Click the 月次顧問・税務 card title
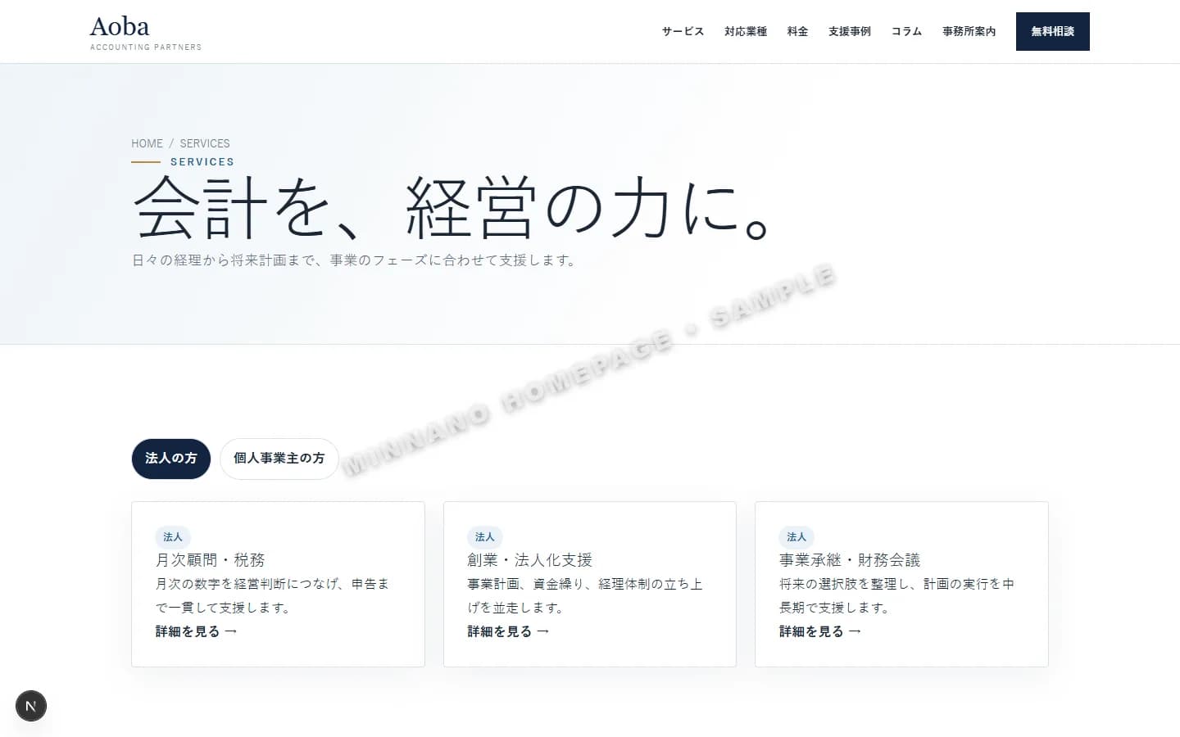Viewport: 1180px width, 737px height. (x=211, y=560)
